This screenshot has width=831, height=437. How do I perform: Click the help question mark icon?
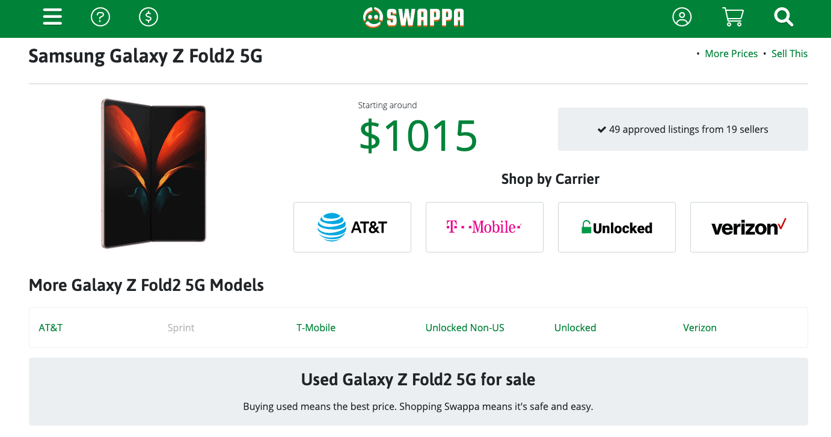[100, 17]
